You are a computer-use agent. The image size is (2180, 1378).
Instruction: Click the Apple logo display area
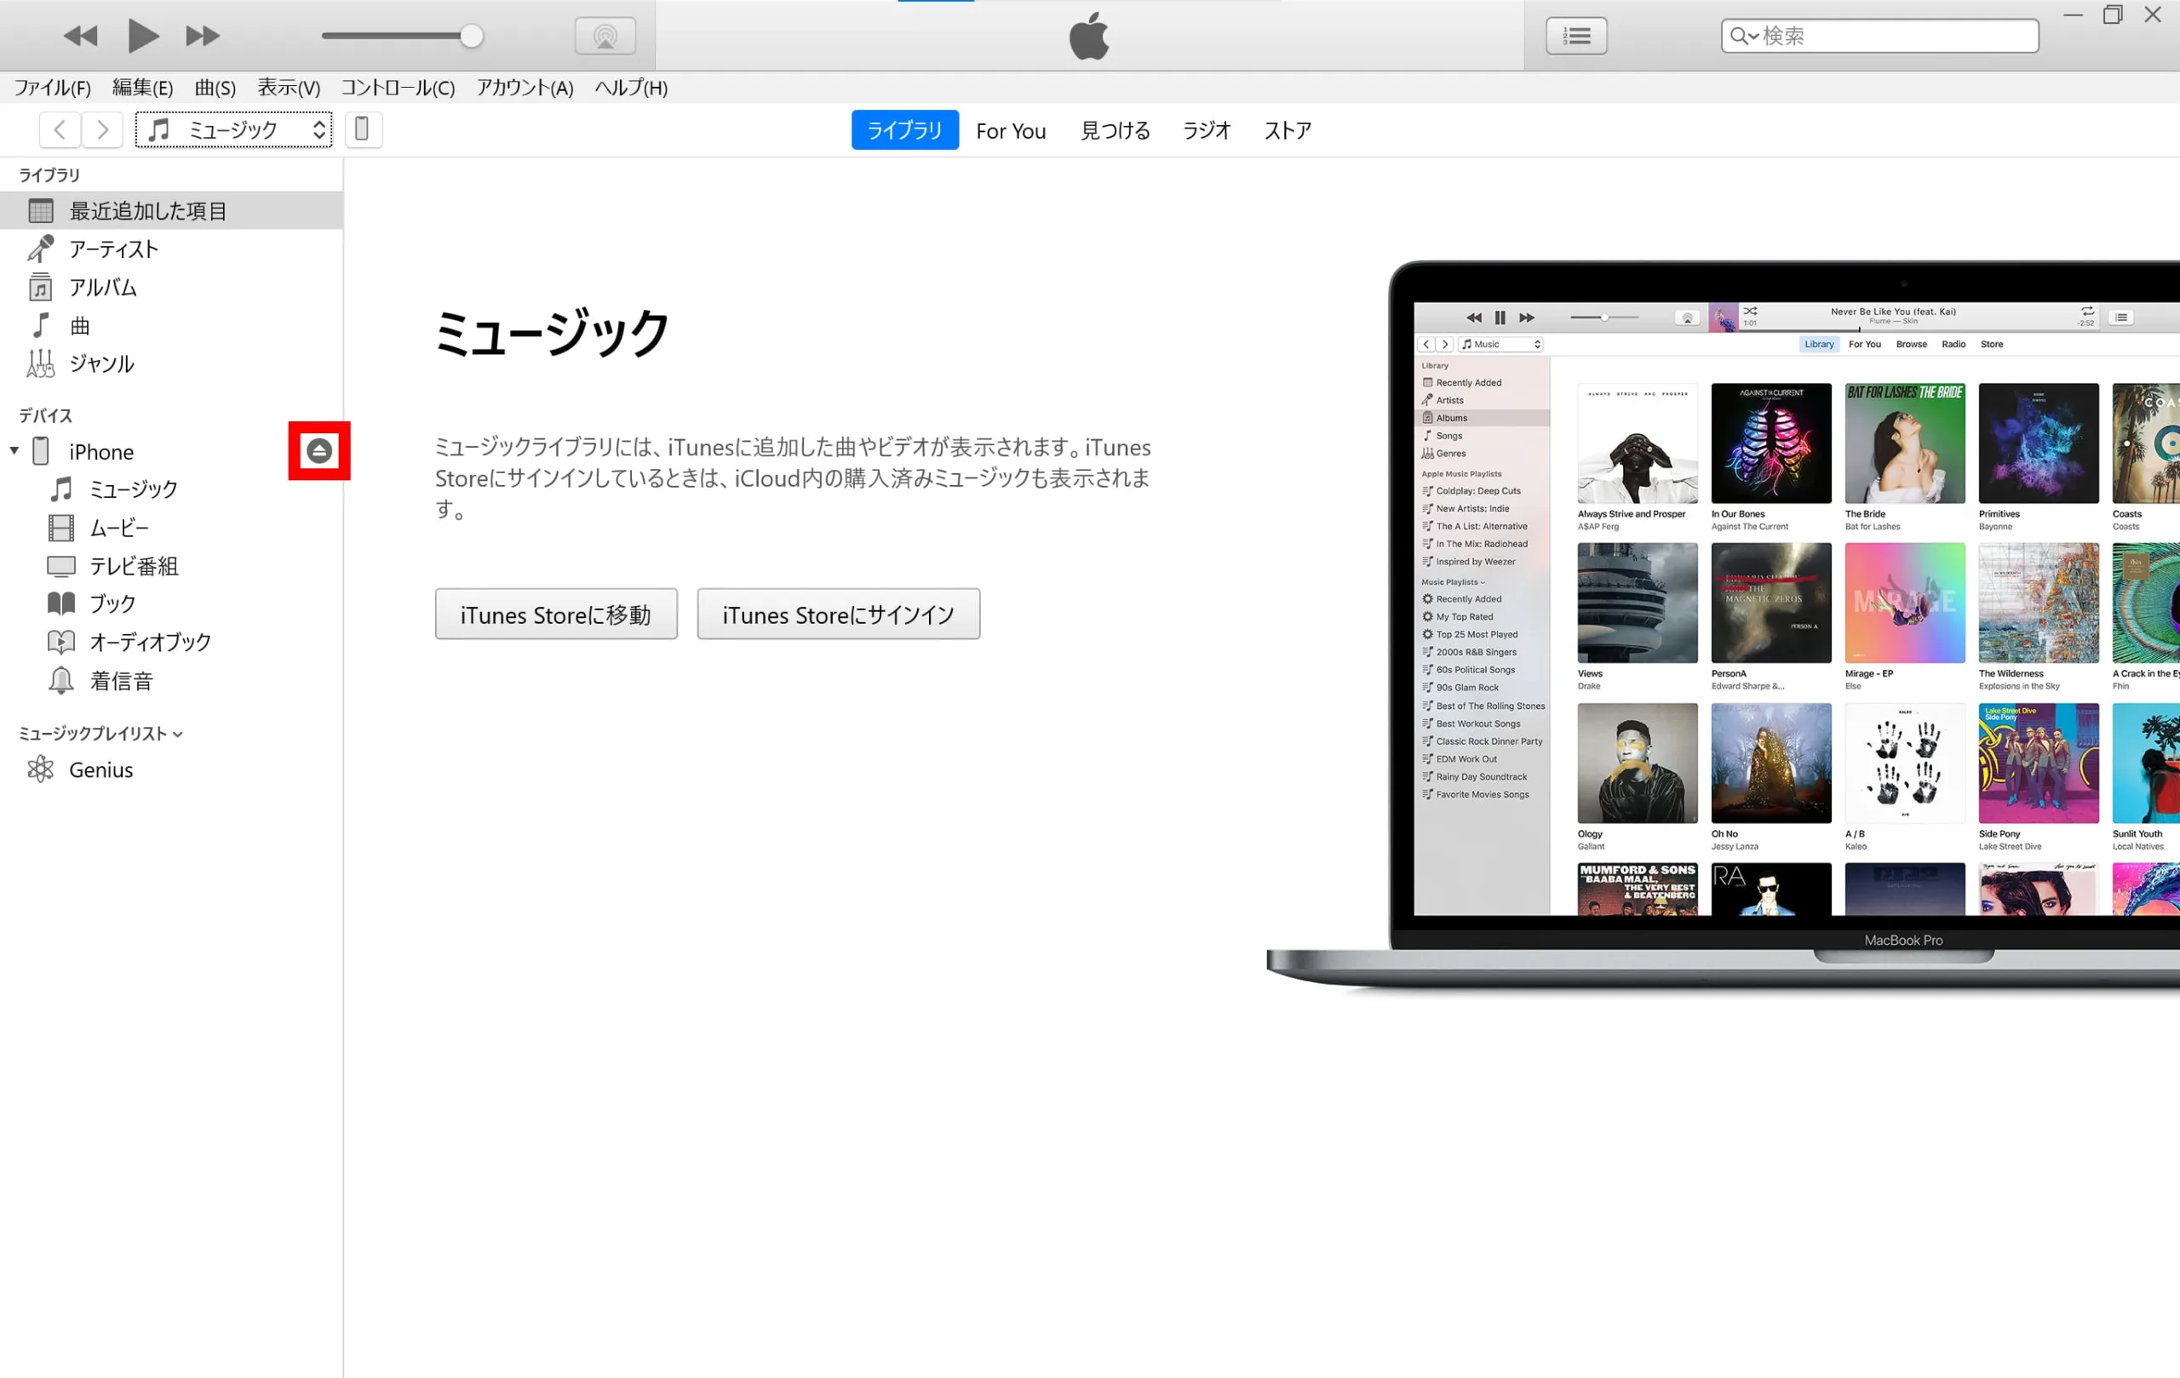pos(1089,37)
